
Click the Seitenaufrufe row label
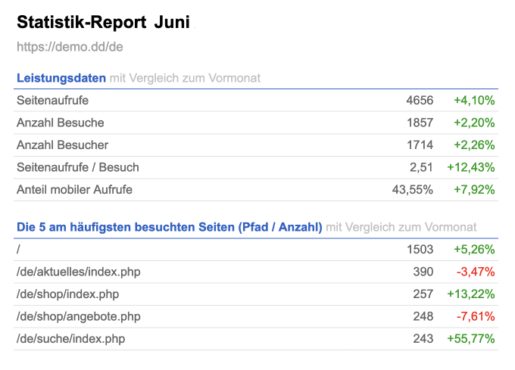[x=52, y=100]
